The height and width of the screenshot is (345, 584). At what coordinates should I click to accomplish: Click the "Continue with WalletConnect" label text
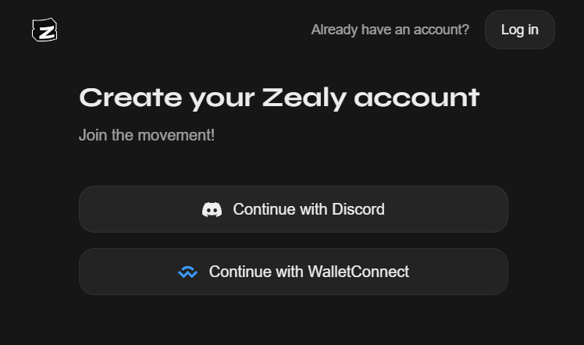[x=308, y=272]
